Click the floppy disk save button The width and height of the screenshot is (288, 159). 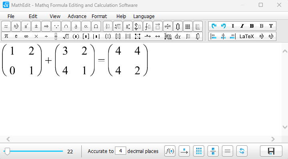pos(271,151)
